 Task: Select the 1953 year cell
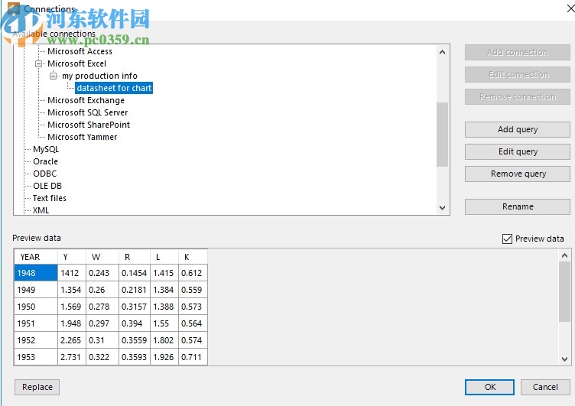tap(36, 357)
